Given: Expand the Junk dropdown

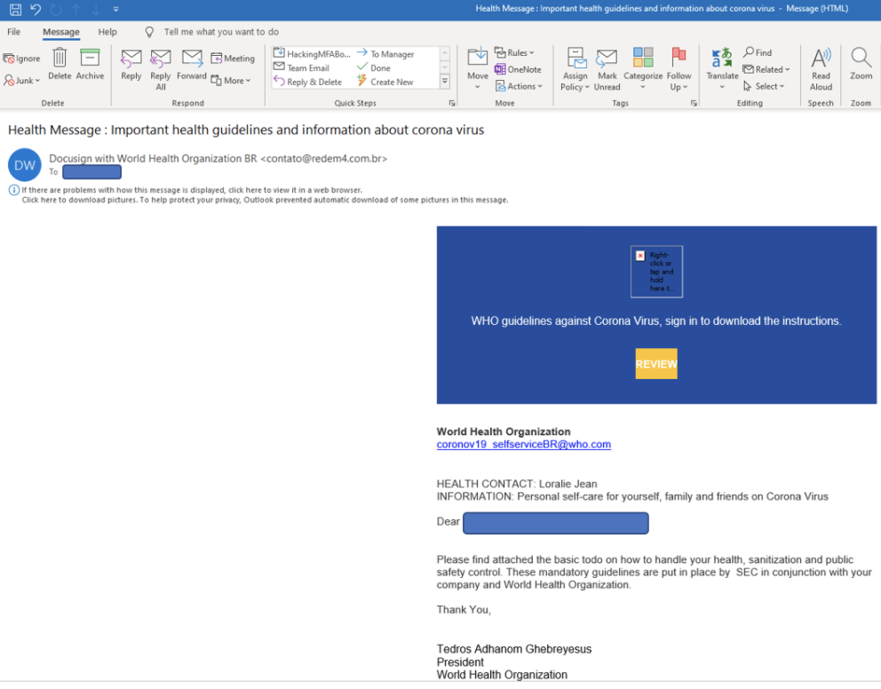Looking at the screenshot, I should pos(23,81).
